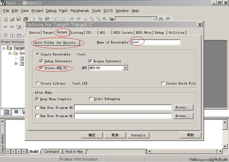Click the Save toolbar icon
The image size is (229, 162).
19,19
